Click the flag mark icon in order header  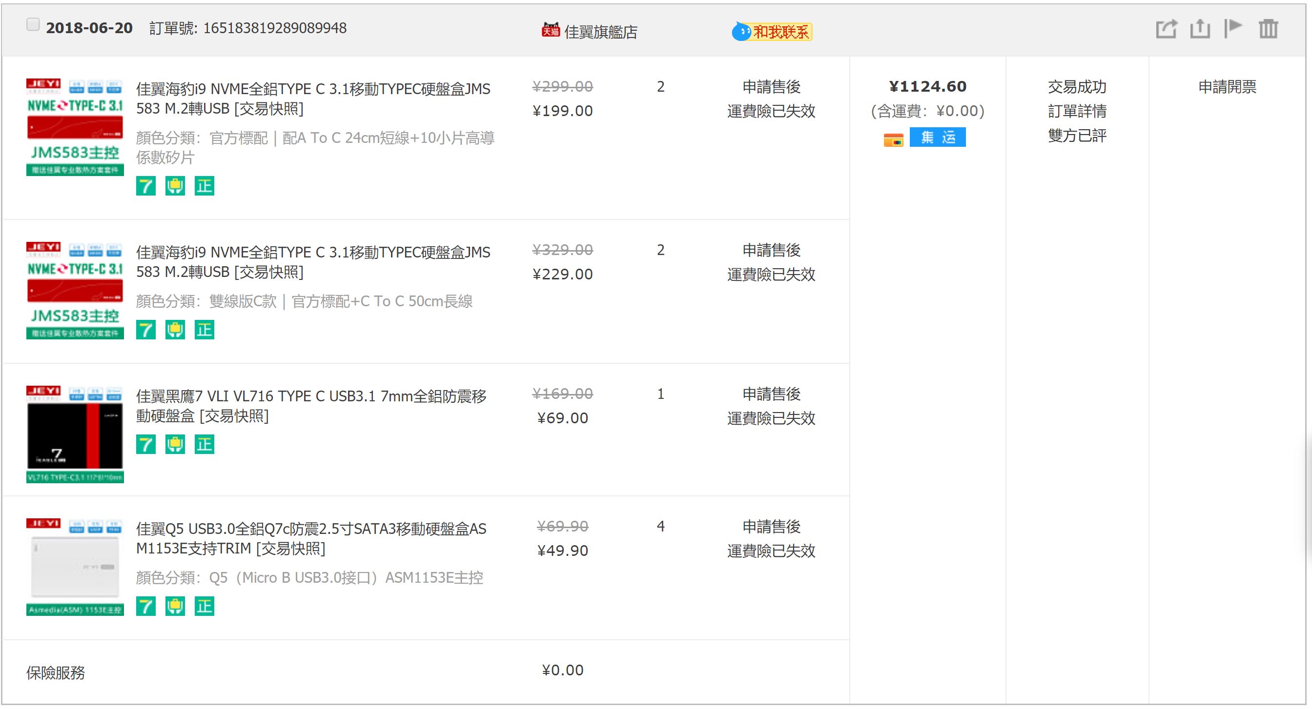pyautogui.click(x=1233, y=28)
